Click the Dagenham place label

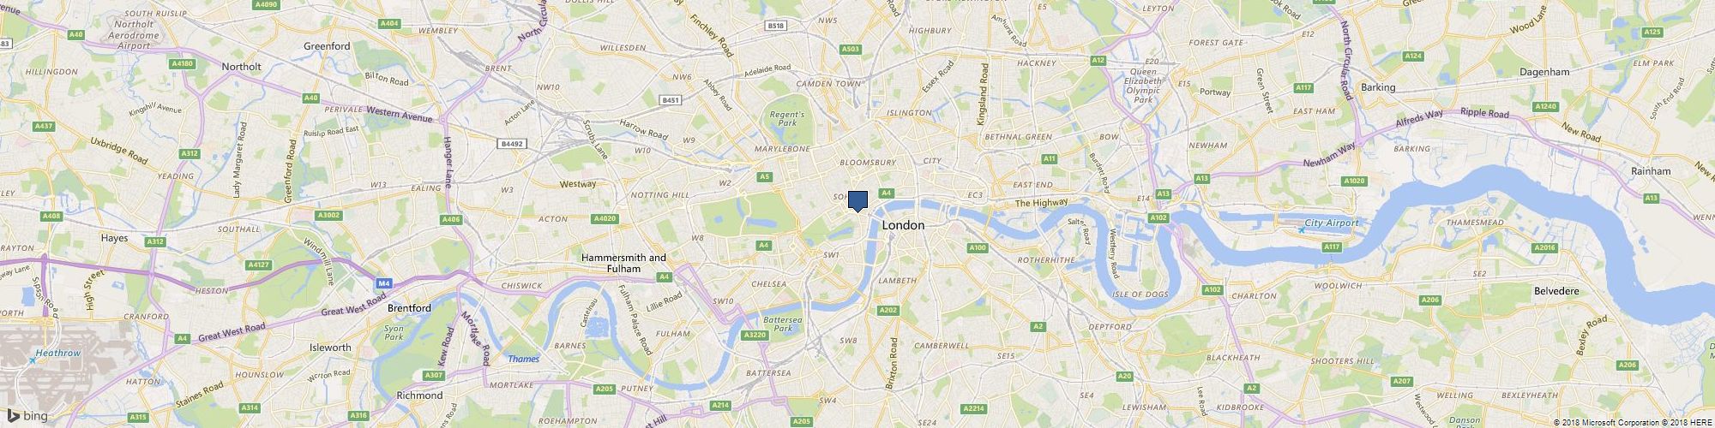pos(1543,73)
